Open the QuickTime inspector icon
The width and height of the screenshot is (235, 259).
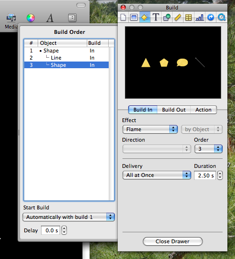[222, 17]
